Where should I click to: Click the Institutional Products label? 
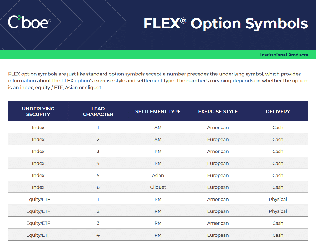284,55
